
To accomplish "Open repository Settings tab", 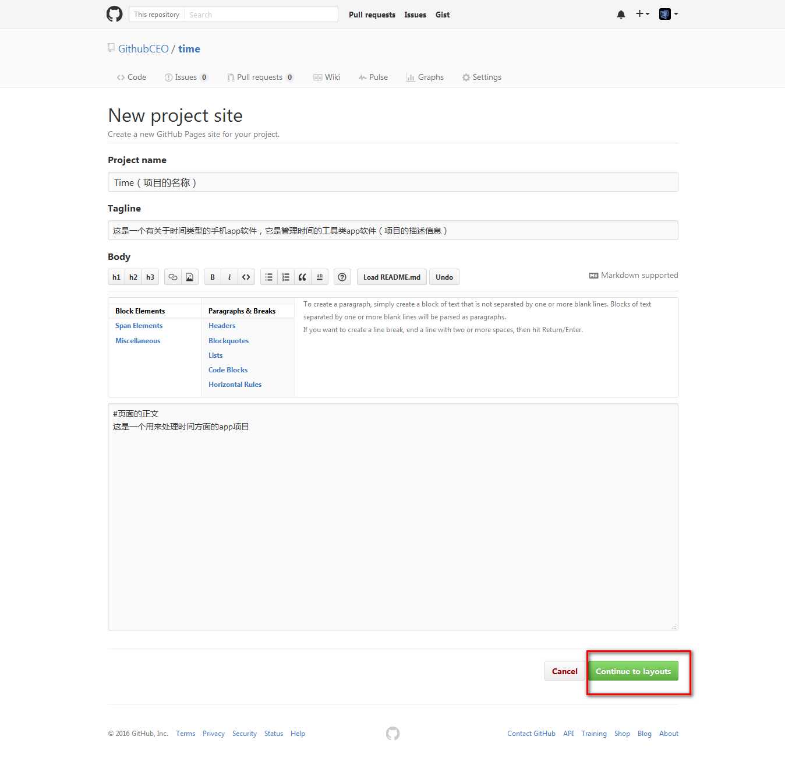I will coord(482,77).
